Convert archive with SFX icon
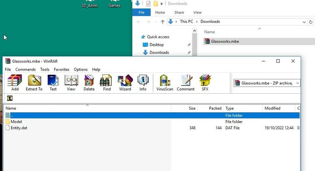 tap(205, 83)
